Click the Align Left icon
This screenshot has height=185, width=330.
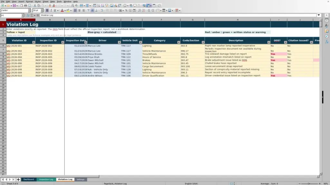75,11
